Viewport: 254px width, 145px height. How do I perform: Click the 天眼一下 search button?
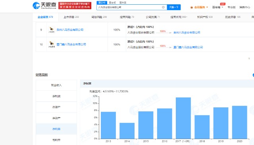click(x=174, y=7)
